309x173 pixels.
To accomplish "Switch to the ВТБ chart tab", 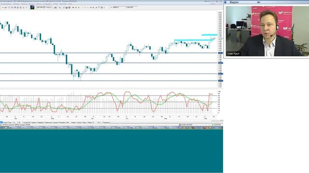I will point(68,123).
